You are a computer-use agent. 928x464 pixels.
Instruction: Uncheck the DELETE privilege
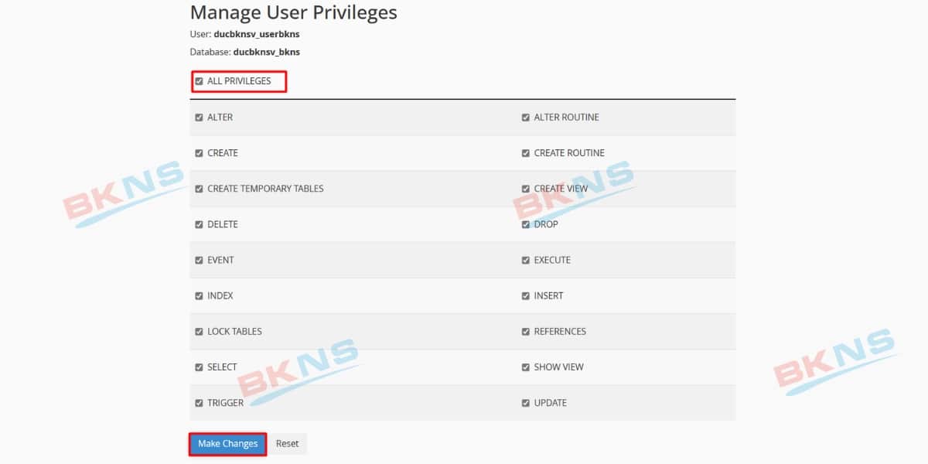199,224
